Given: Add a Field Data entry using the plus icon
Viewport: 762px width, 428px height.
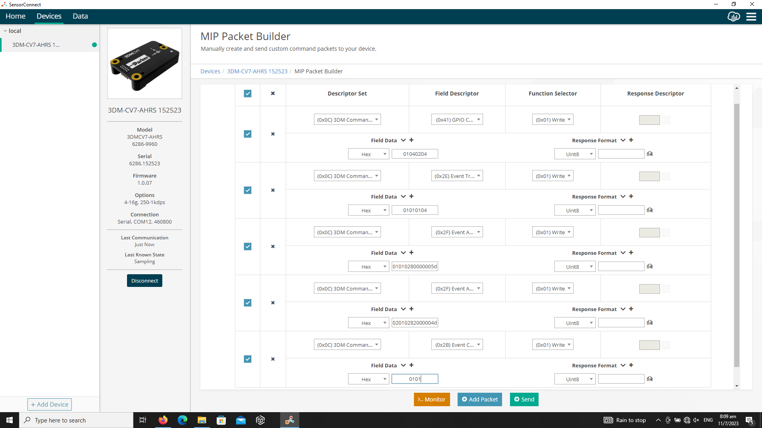Looking at the screenshot, I should point(411,140).
